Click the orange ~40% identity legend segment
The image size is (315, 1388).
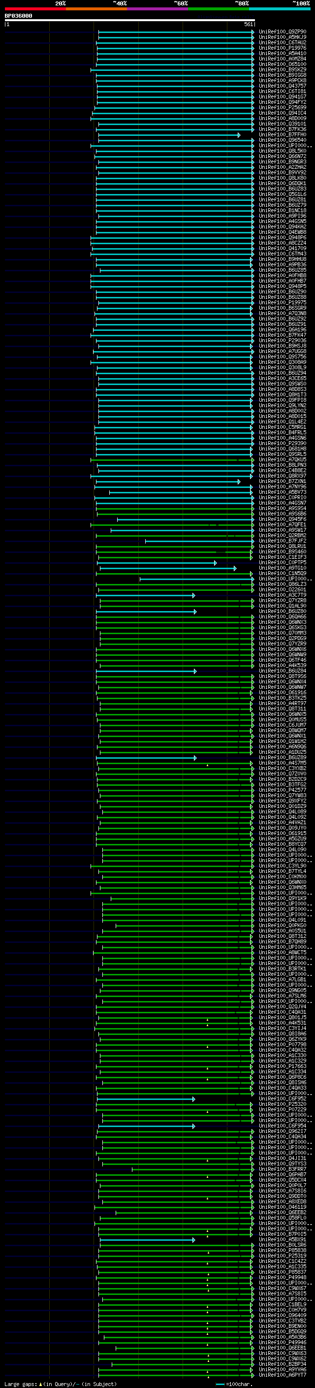tap(96, 9)
